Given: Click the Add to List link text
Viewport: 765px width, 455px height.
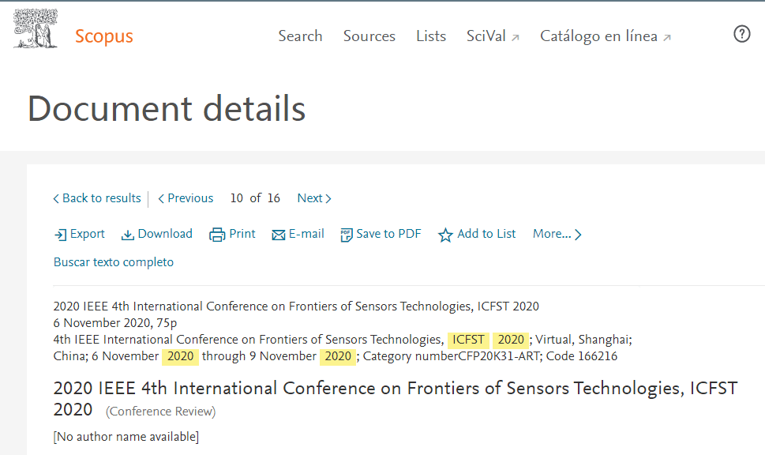Looking at the screenshot, I should (486, 234).
